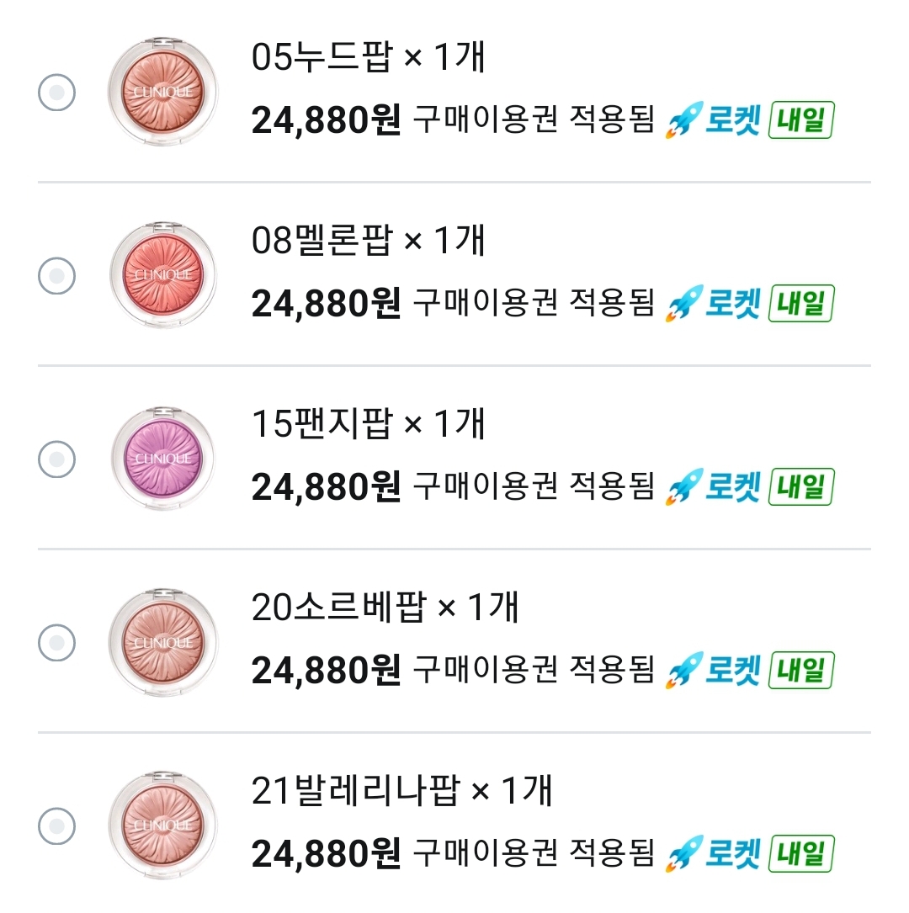Click the 20소르베팝 × 1개 option title
The width and height of the screenshot is (909, 913).
pos(385,608)
